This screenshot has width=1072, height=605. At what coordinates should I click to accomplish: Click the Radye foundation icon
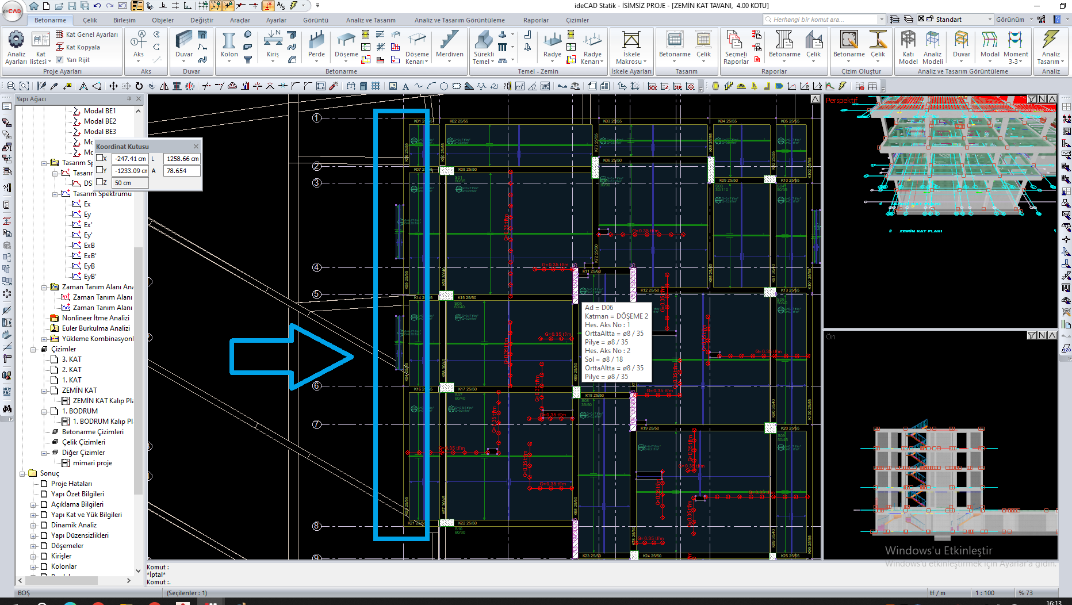click(x=552, y=45)
